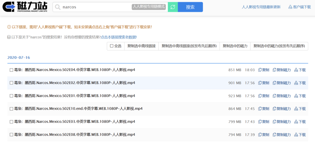Check the box for S02E02 file
315x144 pixels.
11,83
